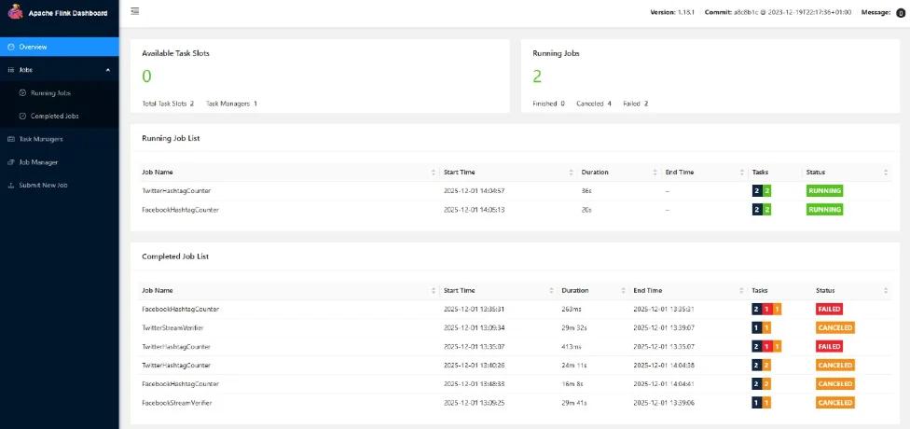Viewport: 910px width, 429px height.
Task: Click the Task Managers schedule icon
Action: (x=10, y=139)
